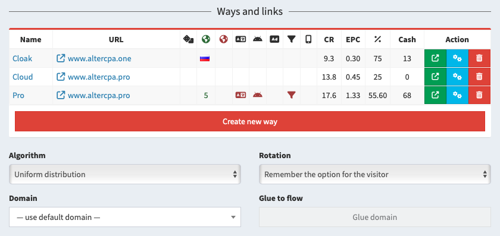
Task: Click the Create new way button
Action: coord(250,121)
